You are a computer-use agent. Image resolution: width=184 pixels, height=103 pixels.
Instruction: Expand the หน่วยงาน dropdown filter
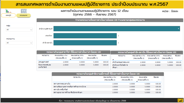(x=19, y=43)
